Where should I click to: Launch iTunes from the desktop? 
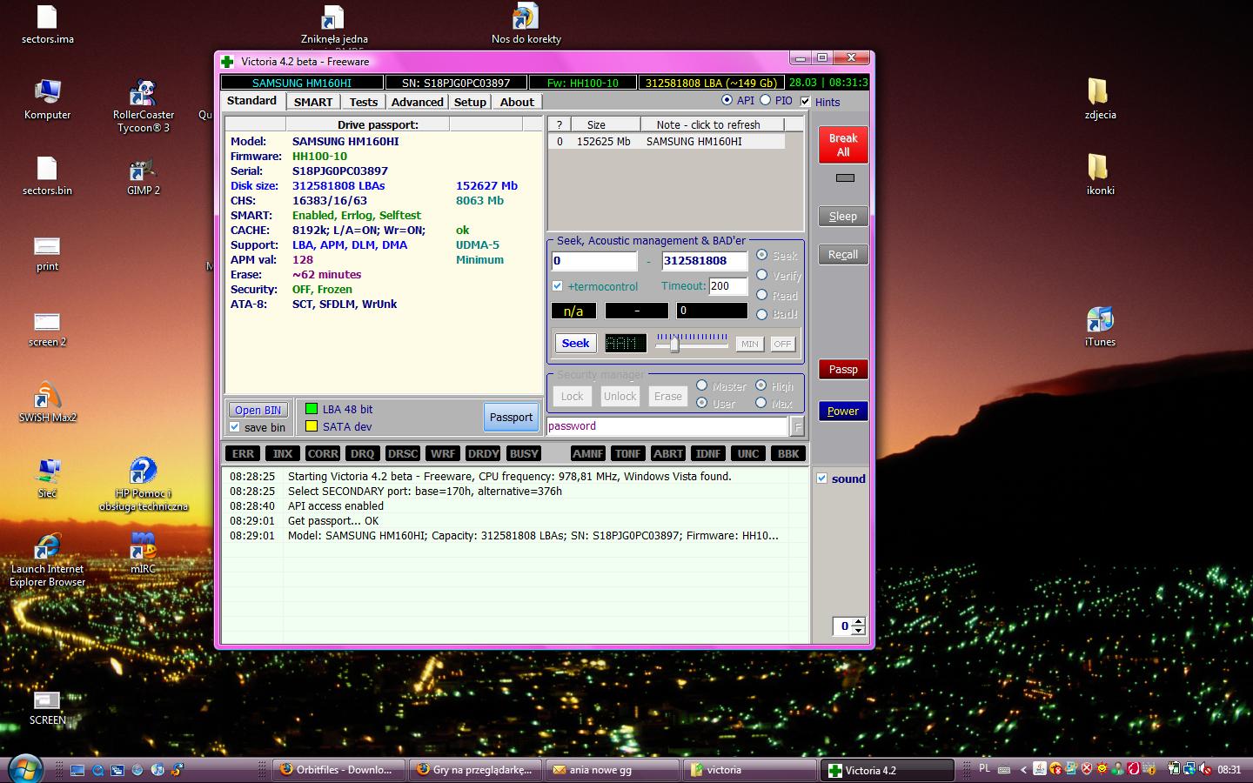(1100, 326)
